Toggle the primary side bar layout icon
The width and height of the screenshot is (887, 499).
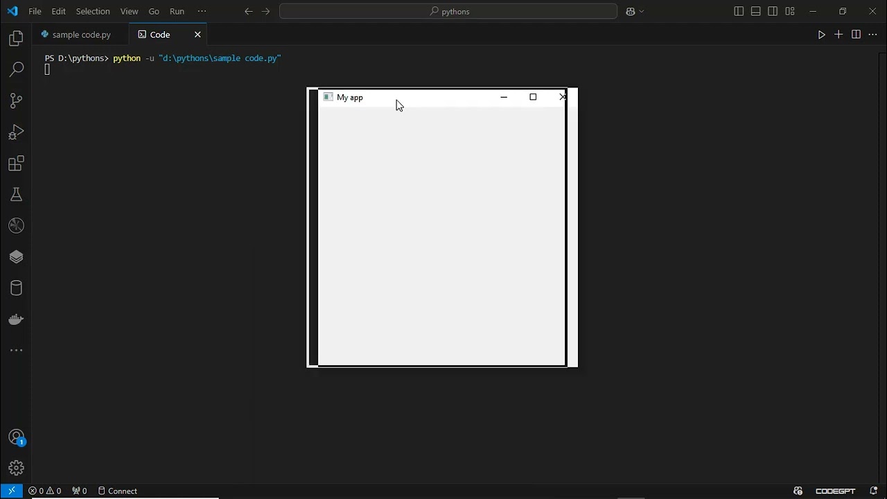pos(739,11)
